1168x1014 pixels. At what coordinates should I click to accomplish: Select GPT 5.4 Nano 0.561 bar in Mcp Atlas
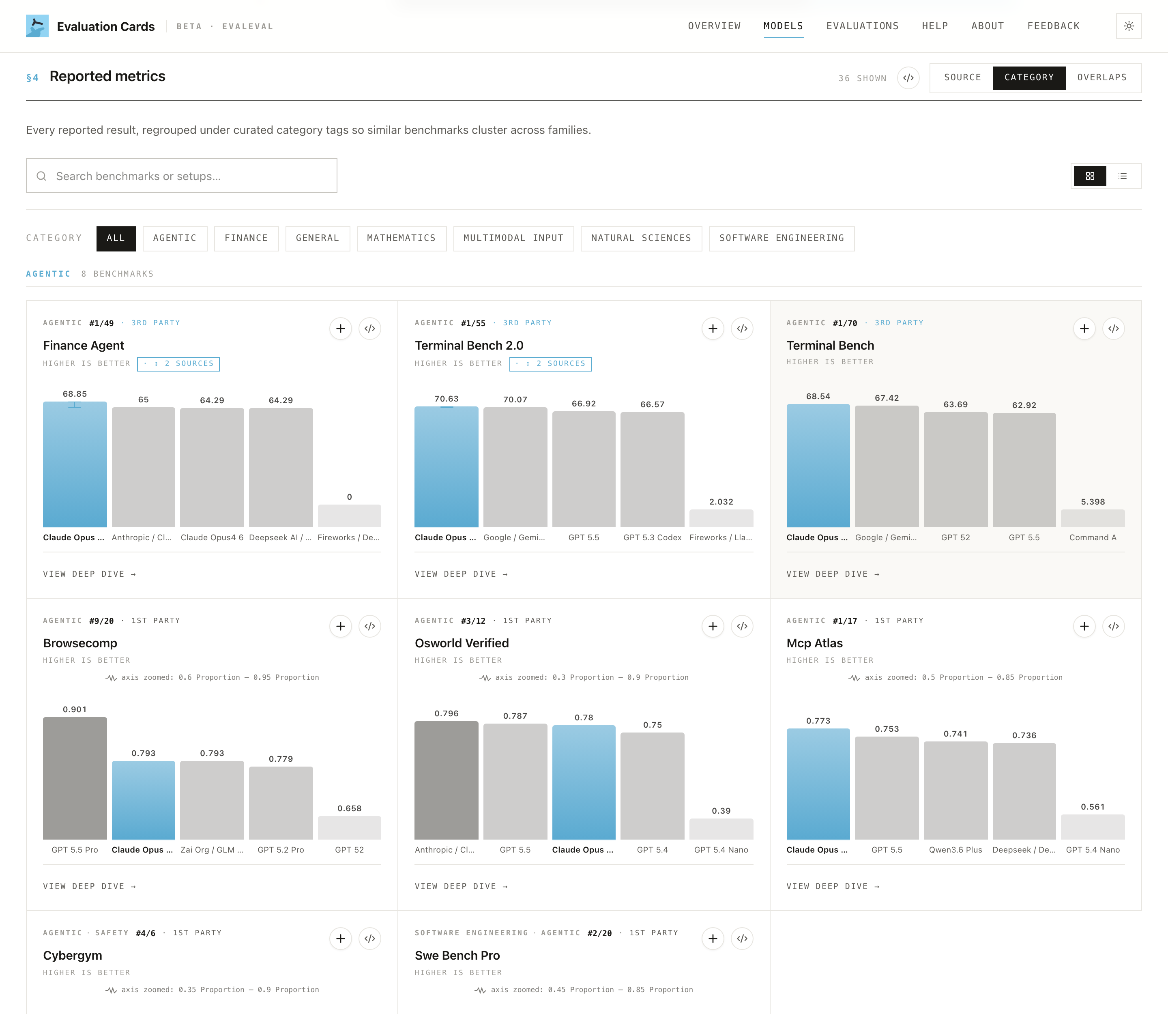pos(1093,827)
